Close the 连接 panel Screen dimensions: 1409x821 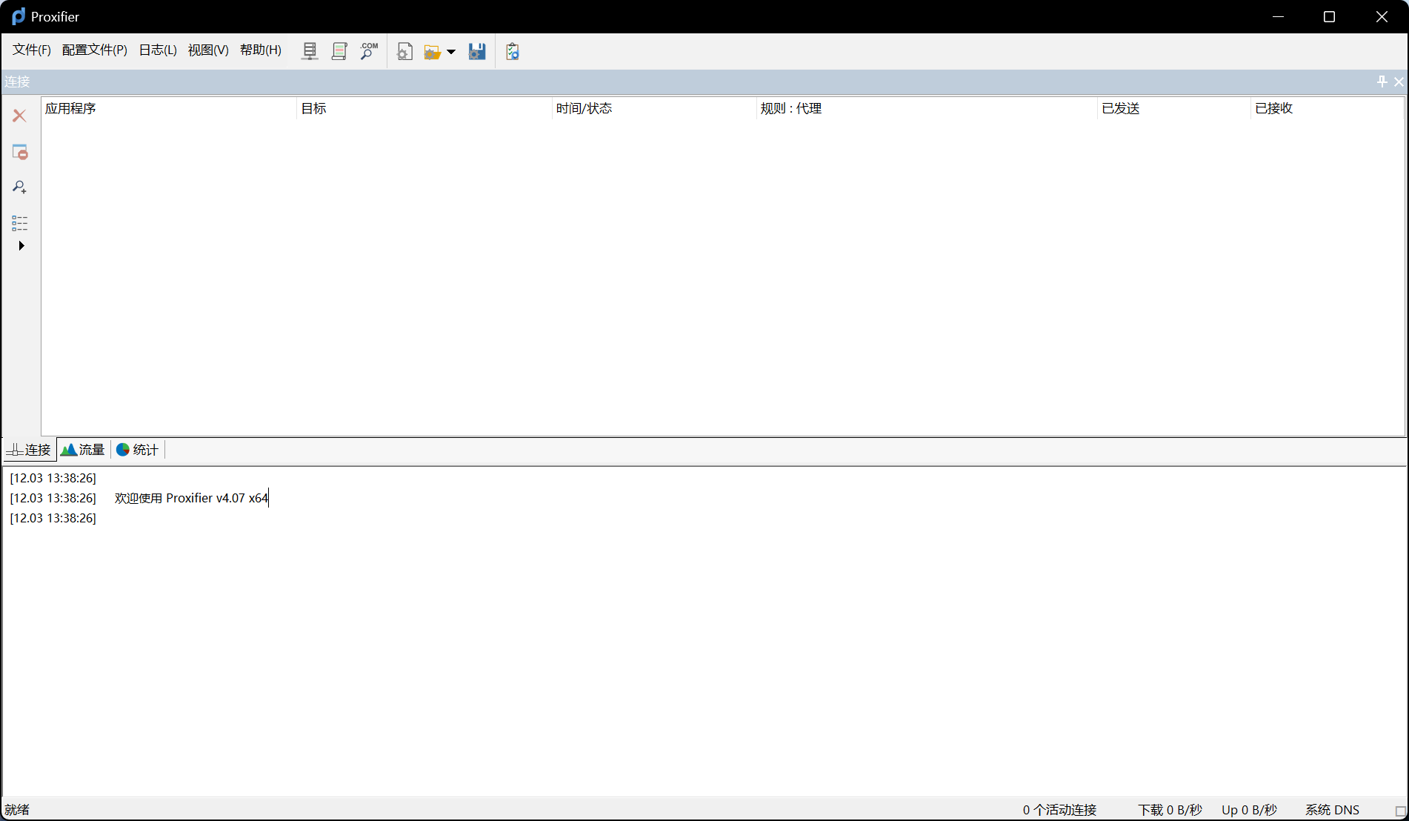(x=1399, y=82)
